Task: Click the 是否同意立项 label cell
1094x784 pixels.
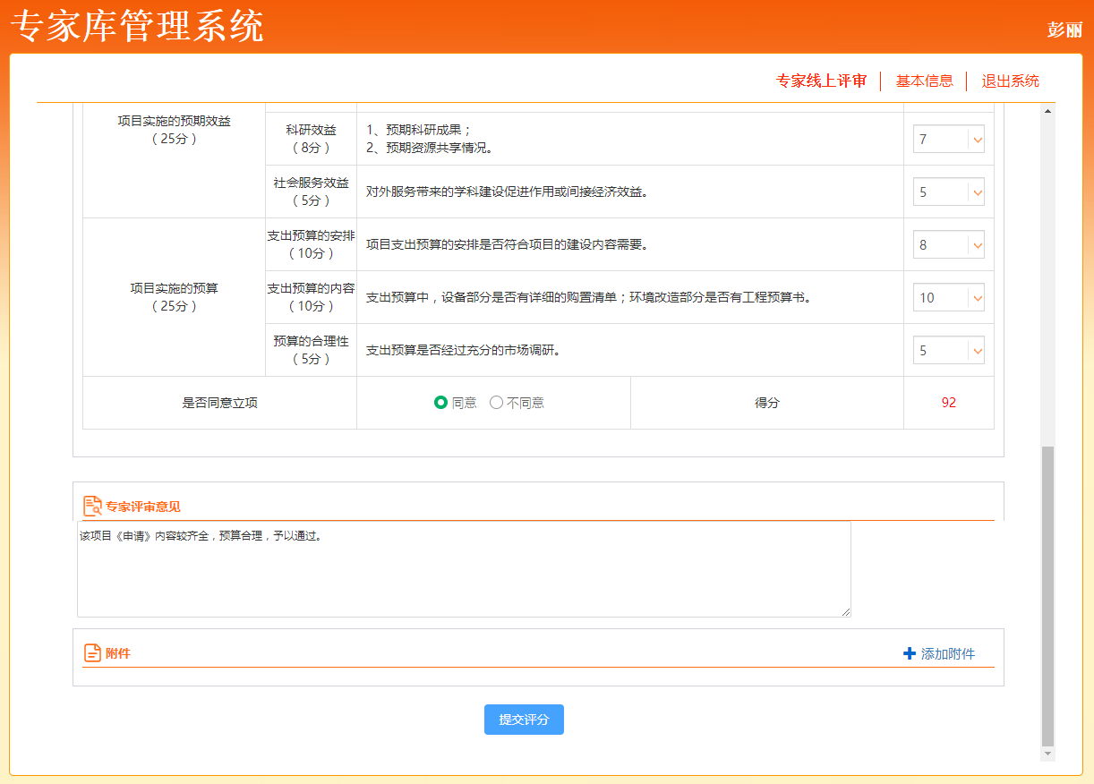Action: (x=219, y=403)
